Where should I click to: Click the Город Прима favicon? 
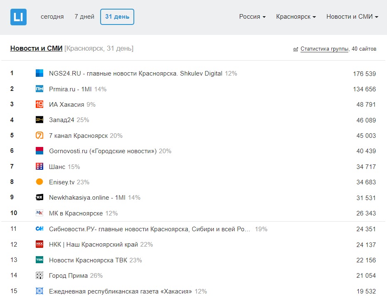pyautogui.click(x=39, y=276)
